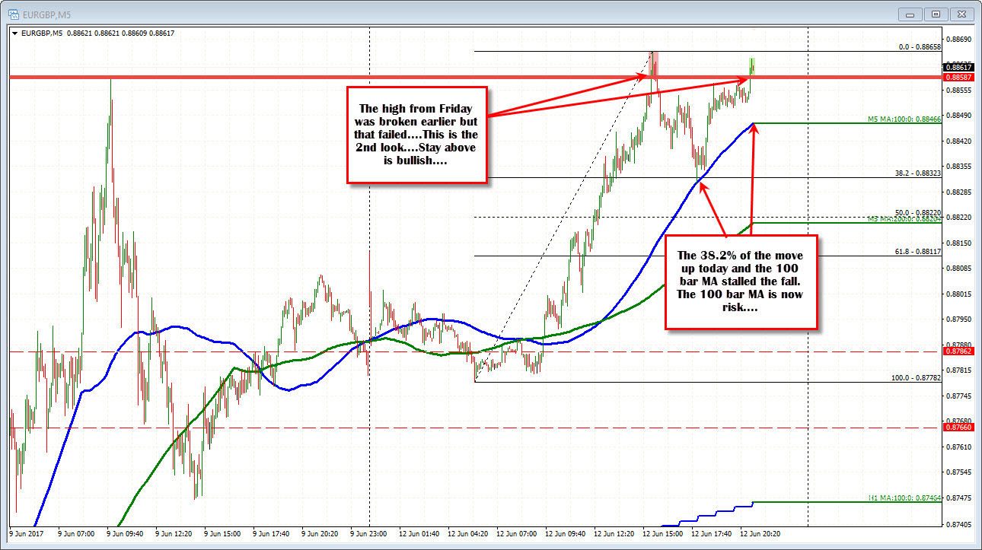Screen dimensions: 982x550
Task: Click the H1 MA:100:0: 0.87464 label
Action: point(906,498)
